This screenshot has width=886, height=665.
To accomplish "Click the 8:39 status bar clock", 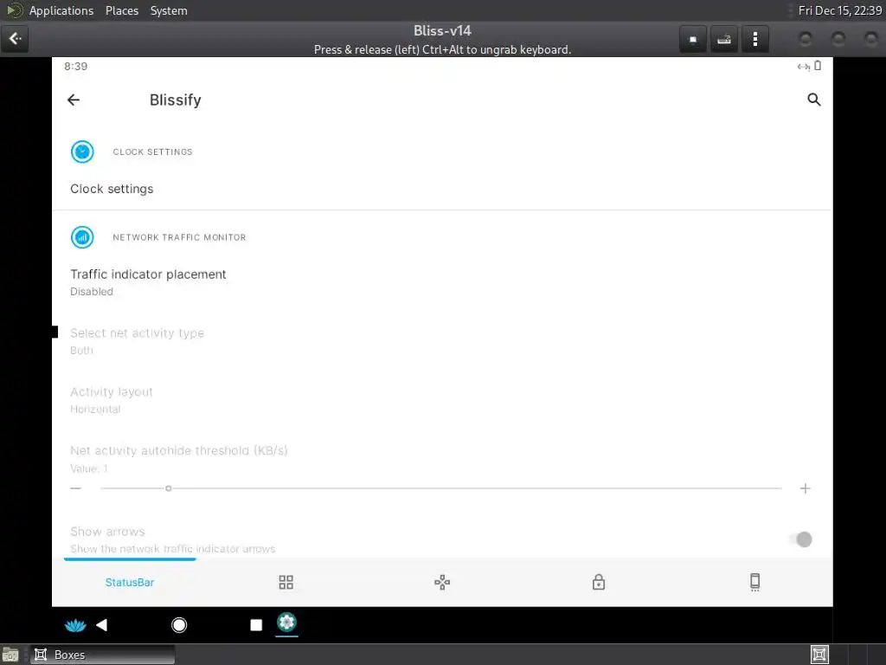I will (76, 66).
